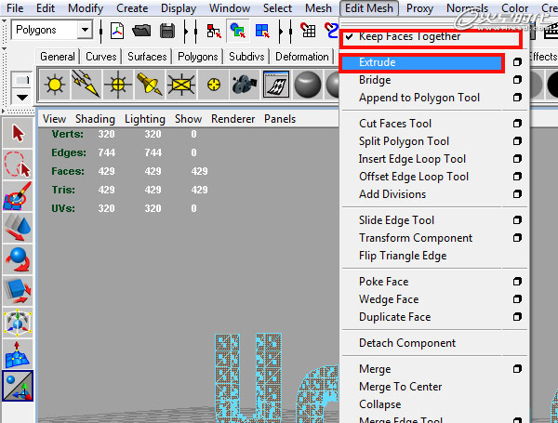The image size is (558, 423).
Task: Choose the Universal Manipulator tool
Action: click(x=18, y=323)
